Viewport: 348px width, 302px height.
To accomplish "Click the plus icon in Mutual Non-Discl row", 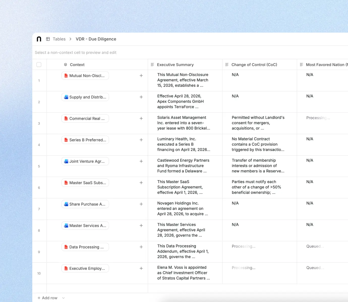I will pyautogui.click(x=141, y=76).
